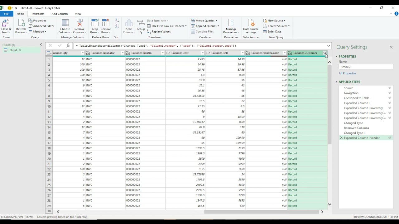Collapse the PROPERTIES section
This screenshot has width=399, height=224.
(x=337, y=57)
